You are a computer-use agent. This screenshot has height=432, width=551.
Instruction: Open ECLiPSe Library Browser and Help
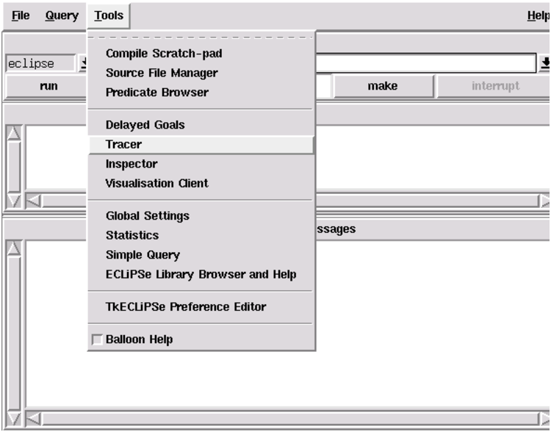pyautogui.click(x=201, y=274)
